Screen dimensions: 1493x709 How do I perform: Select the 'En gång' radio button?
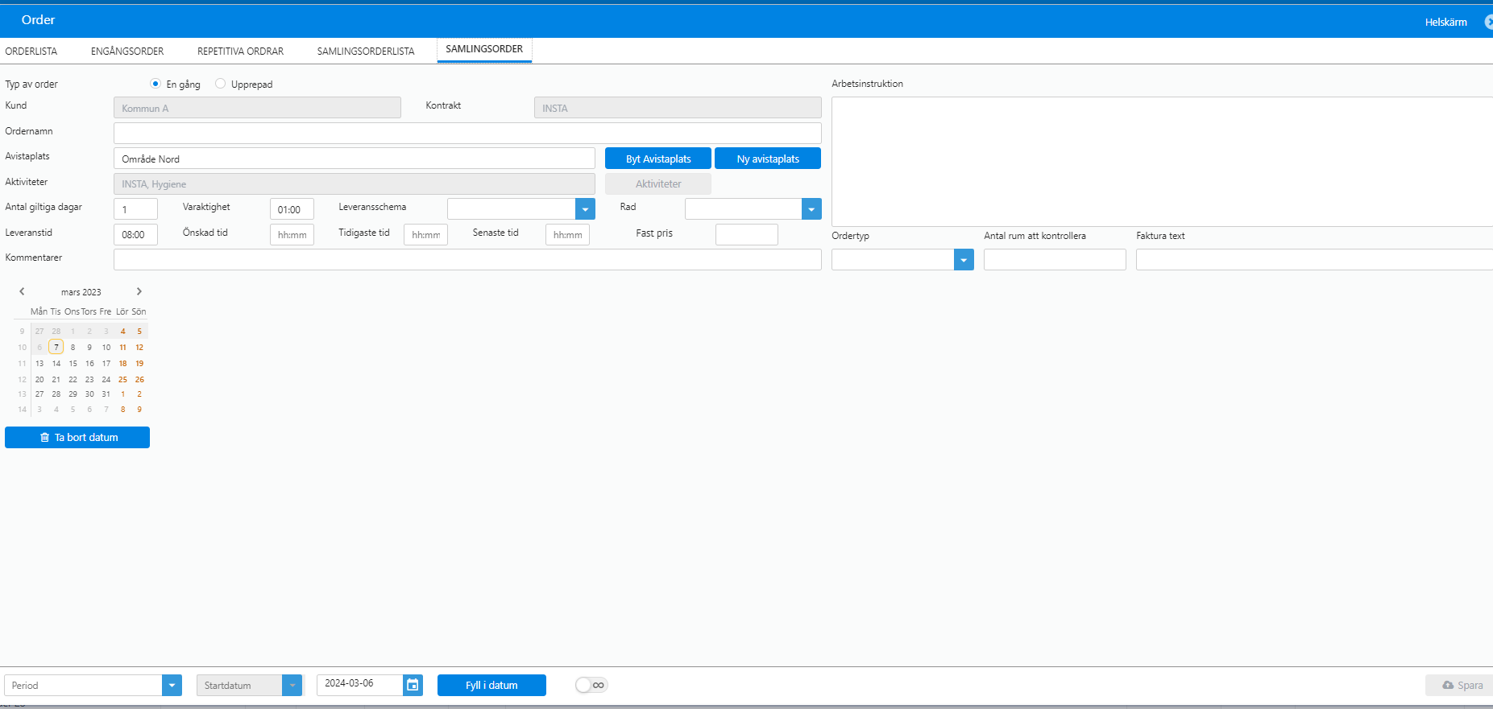[x=156, y=84]
